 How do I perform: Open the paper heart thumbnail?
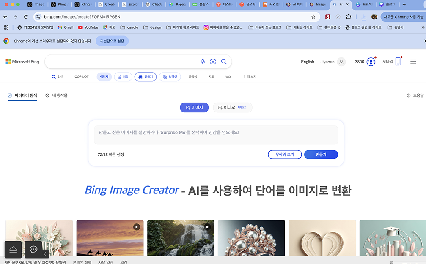click(322, 238)
